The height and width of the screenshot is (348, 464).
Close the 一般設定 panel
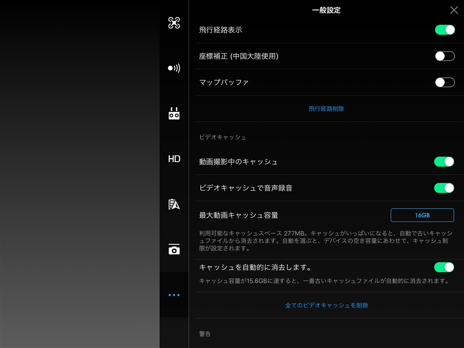coord(454,10)
